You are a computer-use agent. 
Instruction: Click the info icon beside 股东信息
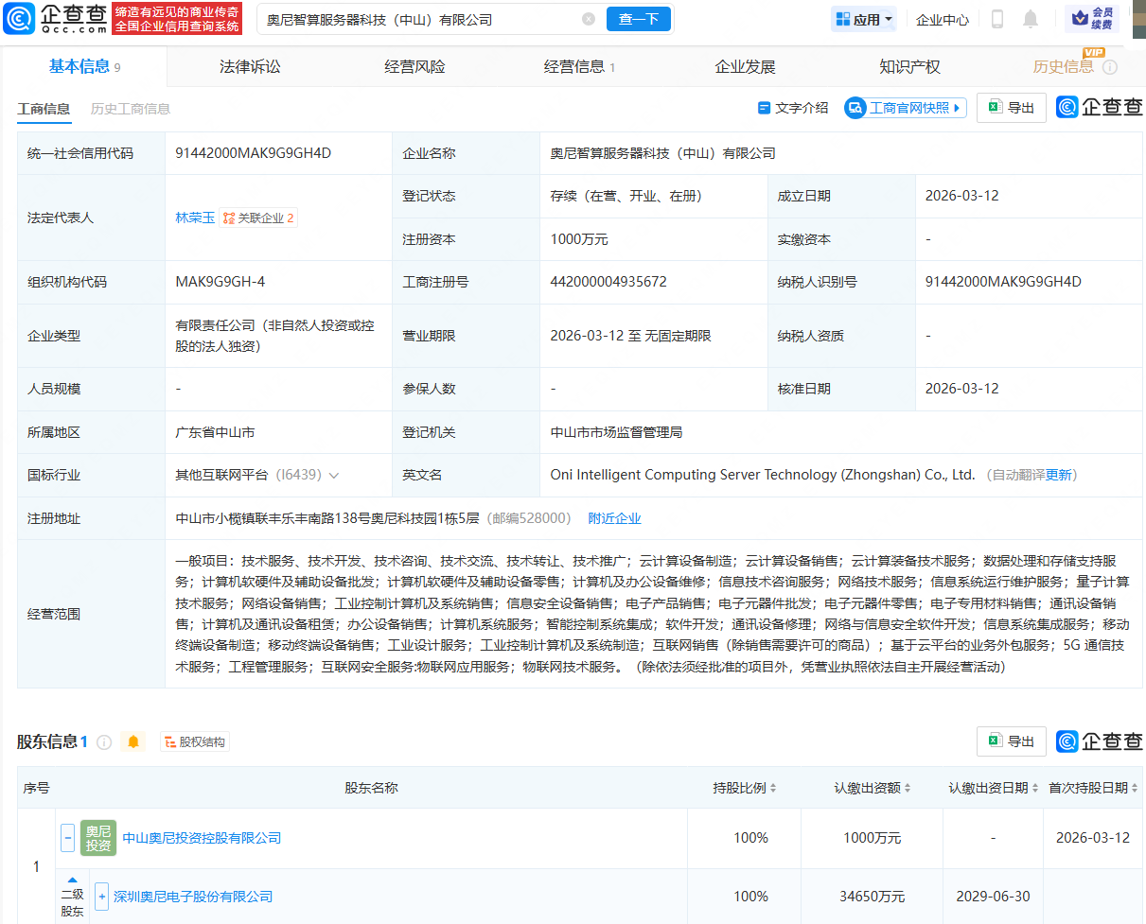coord(104,741)
